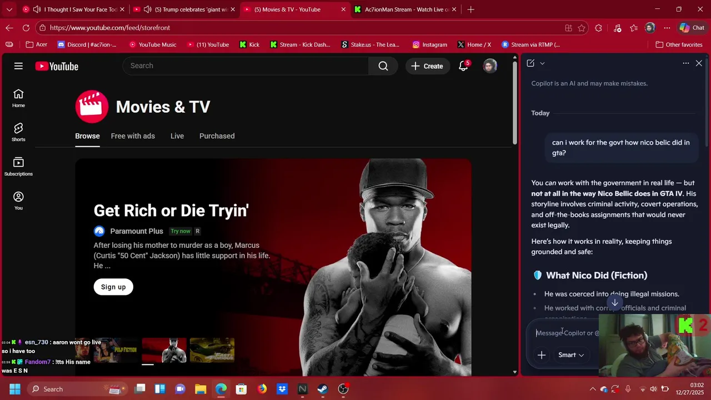This screenshot has height=400, width=711.
Task: Select Pulp Fiction carousel thumbnail
Action: coord(116,350)
